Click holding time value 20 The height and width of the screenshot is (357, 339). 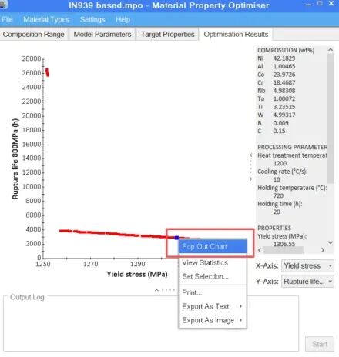tap(277, 212)
